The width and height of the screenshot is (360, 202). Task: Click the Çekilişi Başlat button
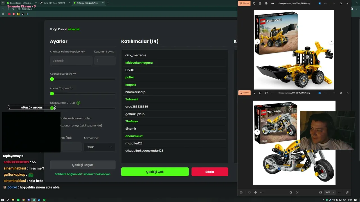(x=83, y=165)
